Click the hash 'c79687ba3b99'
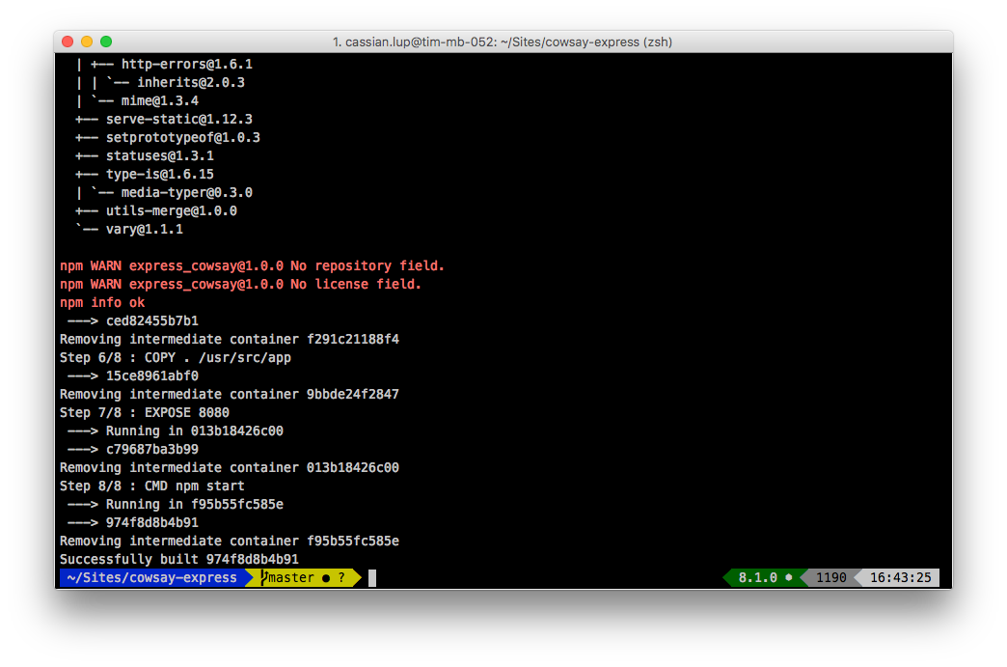The height and width of the screenshot is (667, 1007). click(152, 449)
